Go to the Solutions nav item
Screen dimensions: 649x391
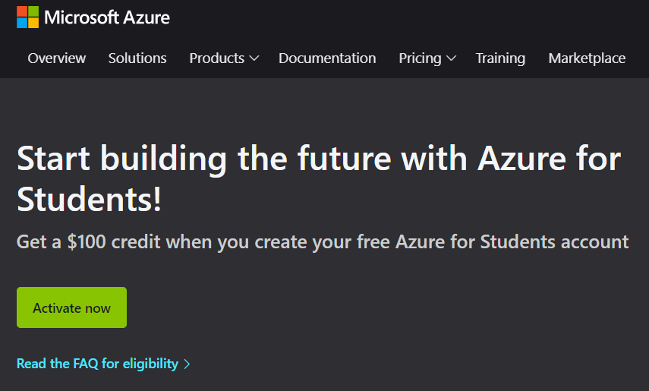(x=137, y=58)
